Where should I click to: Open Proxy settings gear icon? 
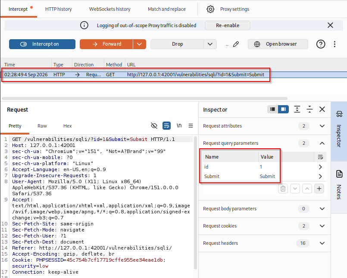click(x=210, y=9)
